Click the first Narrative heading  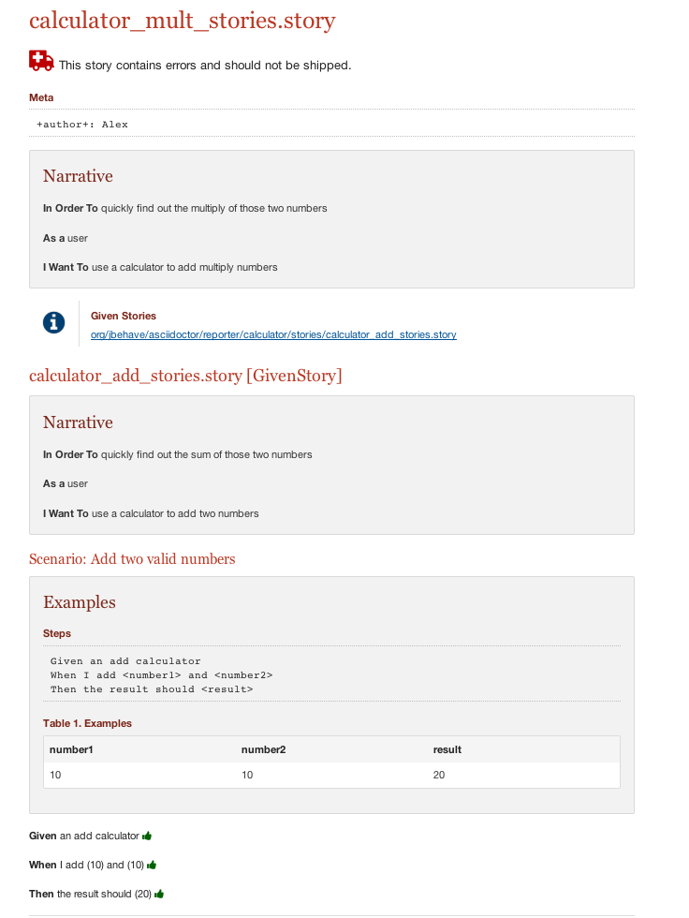(78, 176)
